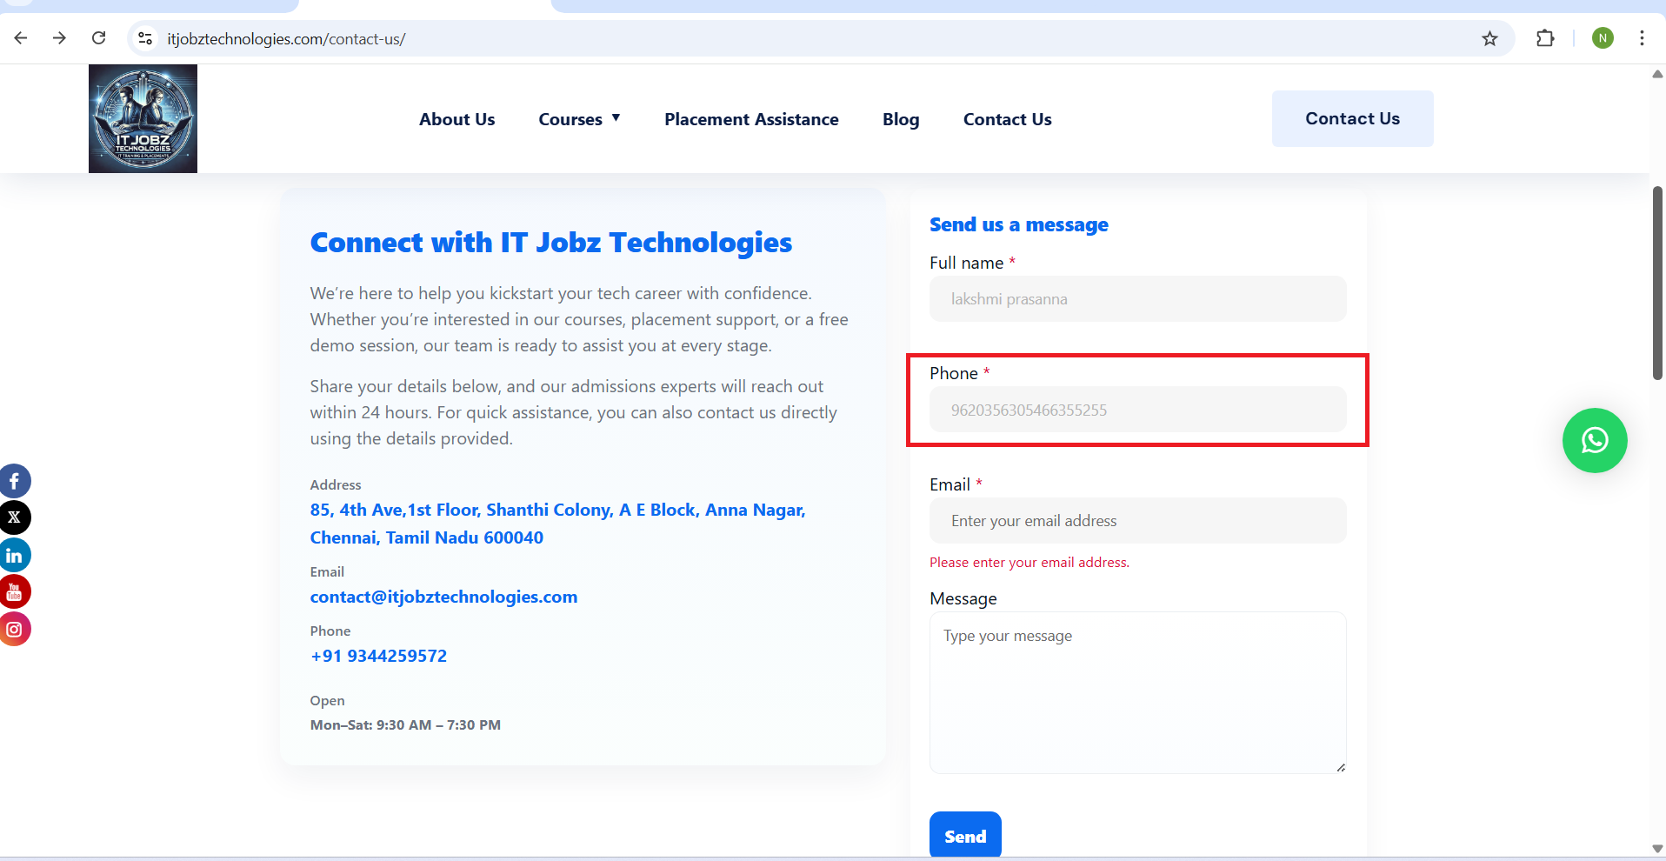Open Placement Assistance nav item
The image size is (1666, 861).
[x=751, y=119]
